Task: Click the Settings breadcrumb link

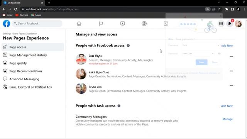Action: [x=7, y=34]
